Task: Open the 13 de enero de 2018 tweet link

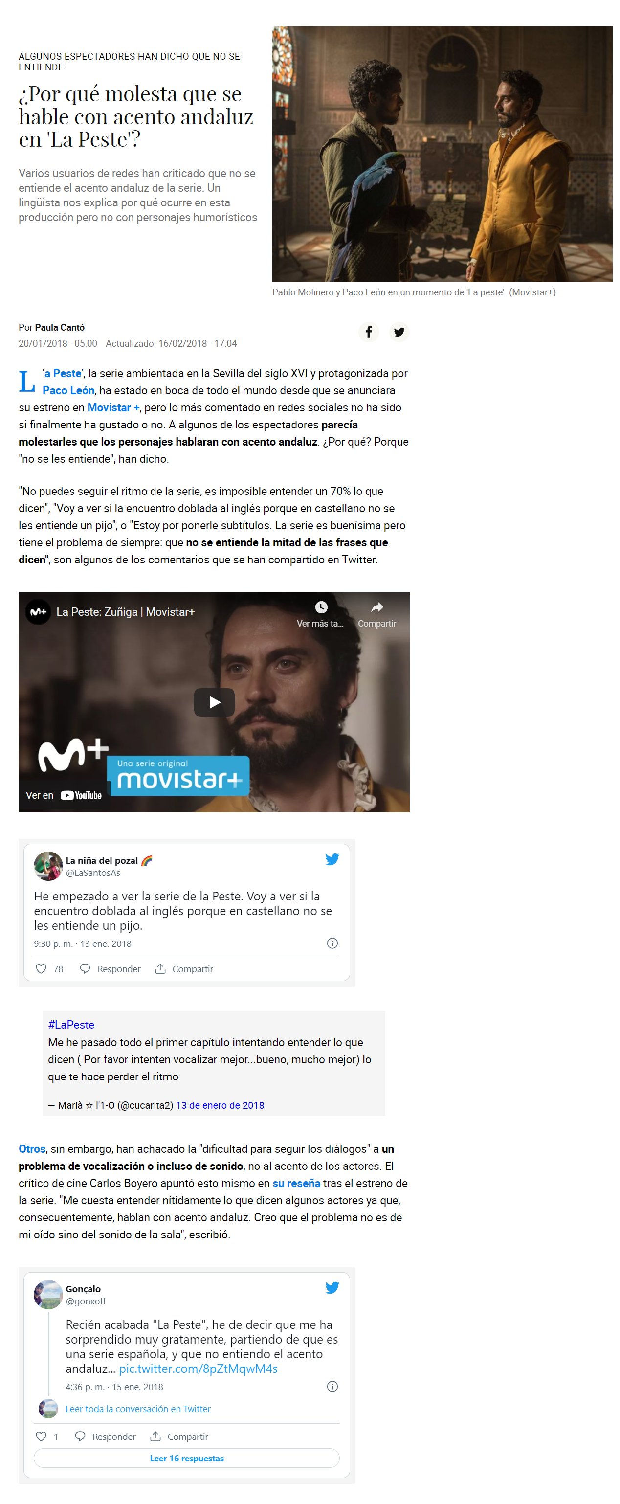Action: point(220,1105)
